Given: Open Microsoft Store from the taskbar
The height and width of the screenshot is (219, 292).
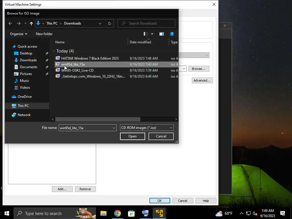Looking at the screenshot, I should point(131,213).
